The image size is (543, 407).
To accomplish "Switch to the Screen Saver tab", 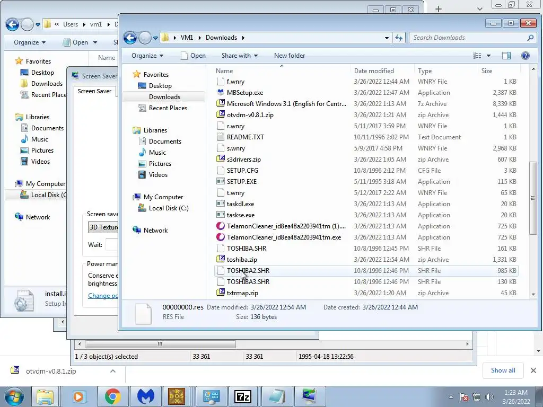I will click(x=94, y=91).
